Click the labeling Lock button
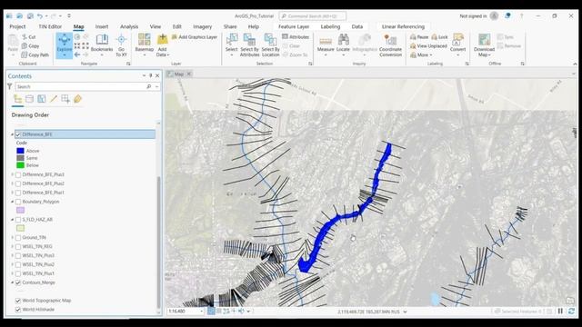Viewport: 582px width, 327px height. click(439, 37)
